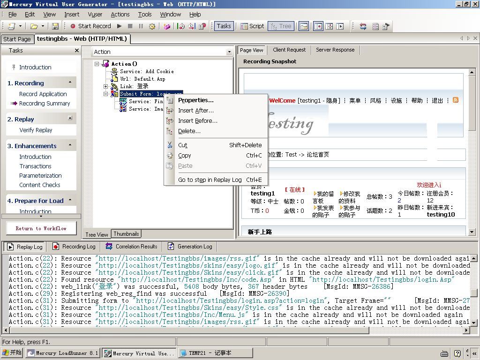This screenshot has width=480, height=360.
Task: Open Transactions task link
Action: 36,166
